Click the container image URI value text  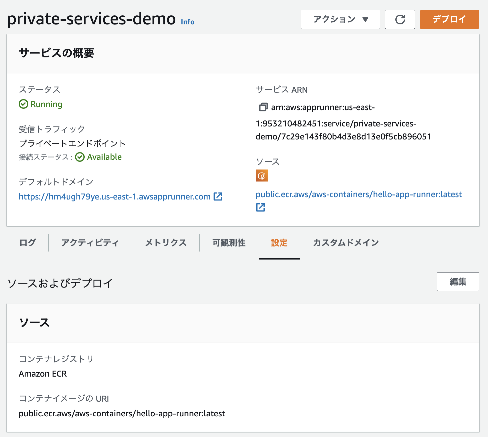pyautogui.click(x=122, y=413)
